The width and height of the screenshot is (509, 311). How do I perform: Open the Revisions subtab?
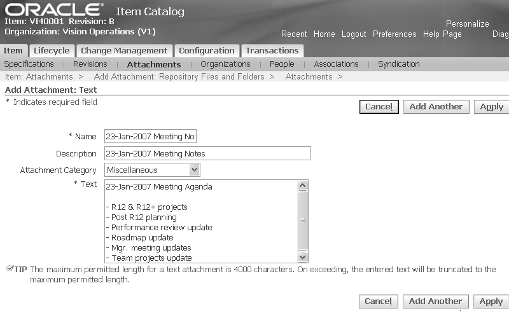click(90, 64)
